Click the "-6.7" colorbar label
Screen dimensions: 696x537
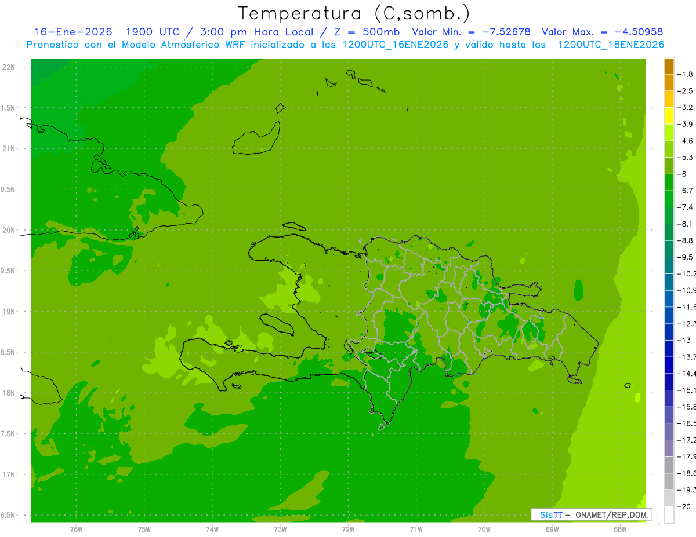point(685,191)
